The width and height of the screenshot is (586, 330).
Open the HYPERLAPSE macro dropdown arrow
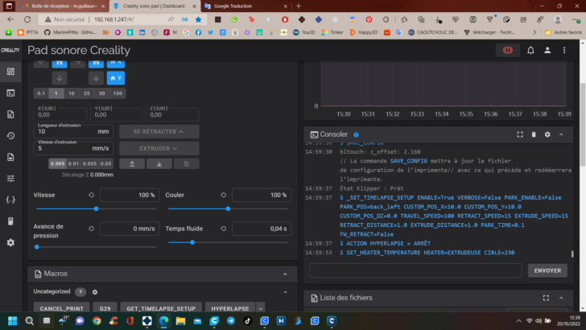pyautogui.click(x=260, y=308)
